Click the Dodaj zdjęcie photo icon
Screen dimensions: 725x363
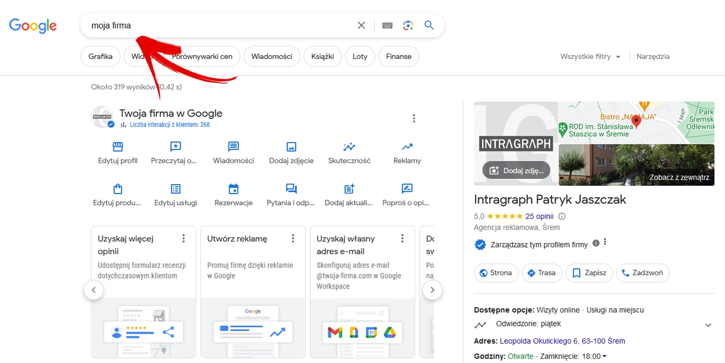coord(291,146)
